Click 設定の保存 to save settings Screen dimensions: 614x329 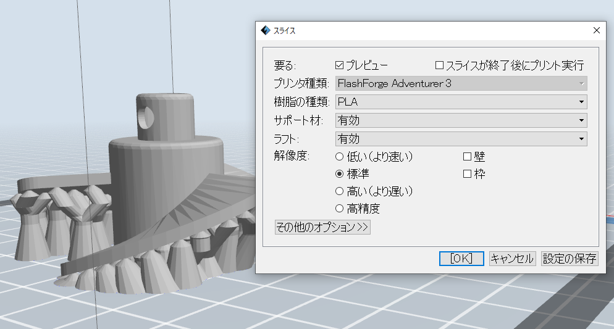click(570, 259)
